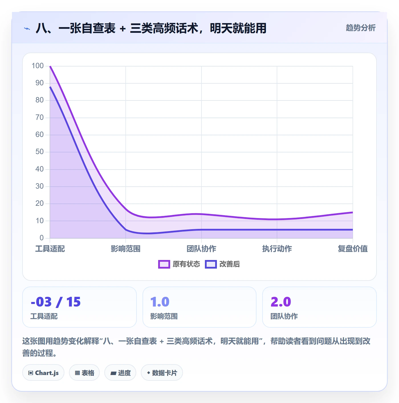Screen dimensions: 399x403
Task: Select the 表格 tag chip
Action: (x=84, y=373)
